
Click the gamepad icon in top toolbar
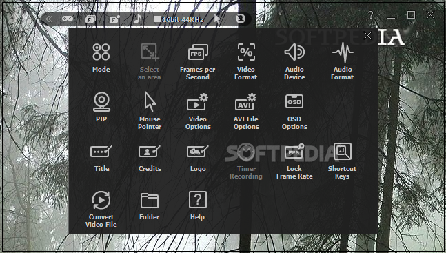click(68, 19)
